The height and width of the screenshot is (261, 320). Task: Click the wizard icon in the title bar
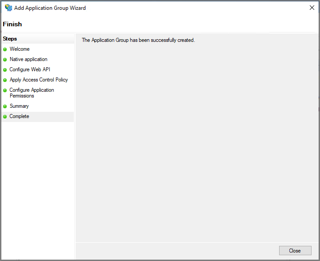[x=8, y=8]
